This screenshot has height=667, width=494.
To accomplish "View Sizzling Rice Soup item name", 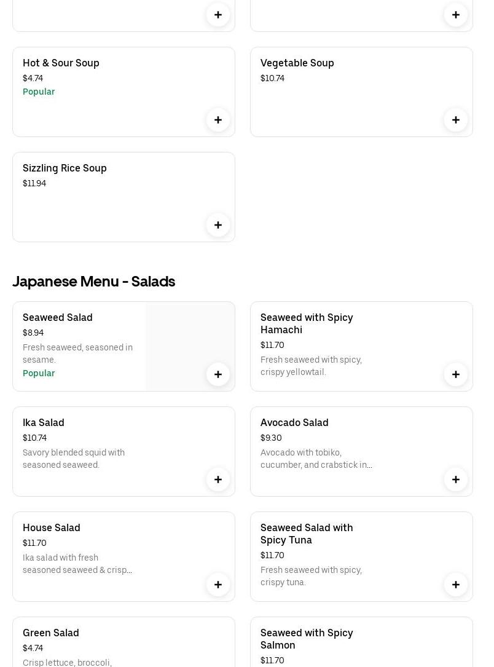I will point(65,168).
